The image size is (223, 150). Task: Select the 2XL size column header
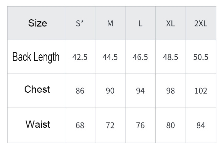coord(201,23)
